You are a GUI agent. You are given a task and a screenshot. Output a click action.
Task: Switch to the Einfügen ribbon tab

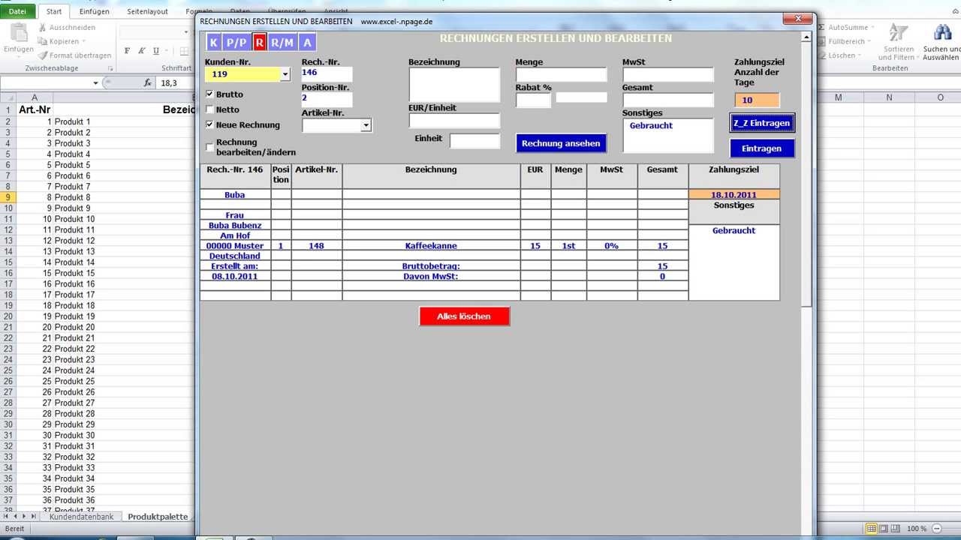(x=94, y=11)
